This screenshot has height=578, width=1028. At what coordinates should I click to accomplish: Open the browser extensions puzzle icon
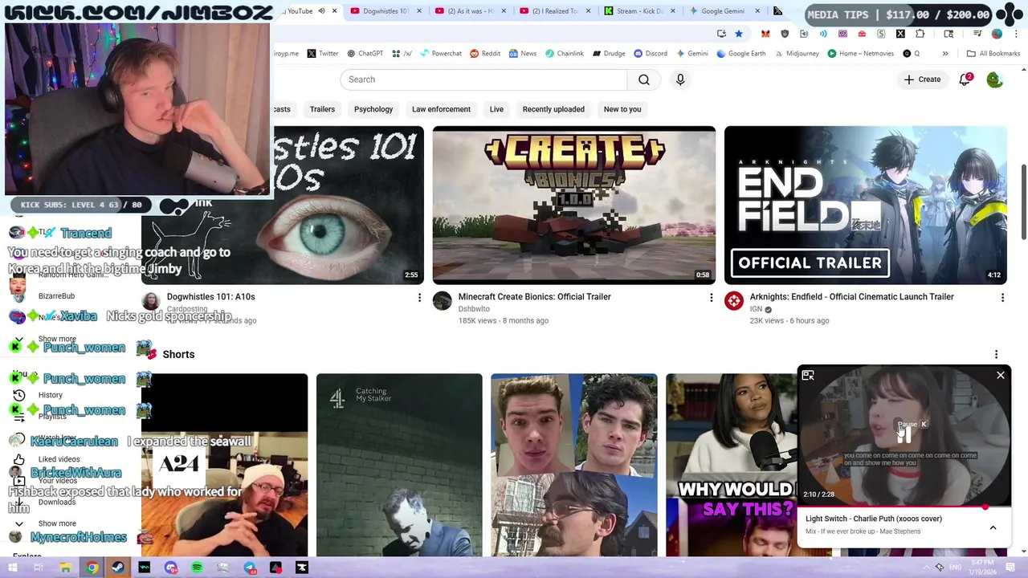click(x=920, y=34)
